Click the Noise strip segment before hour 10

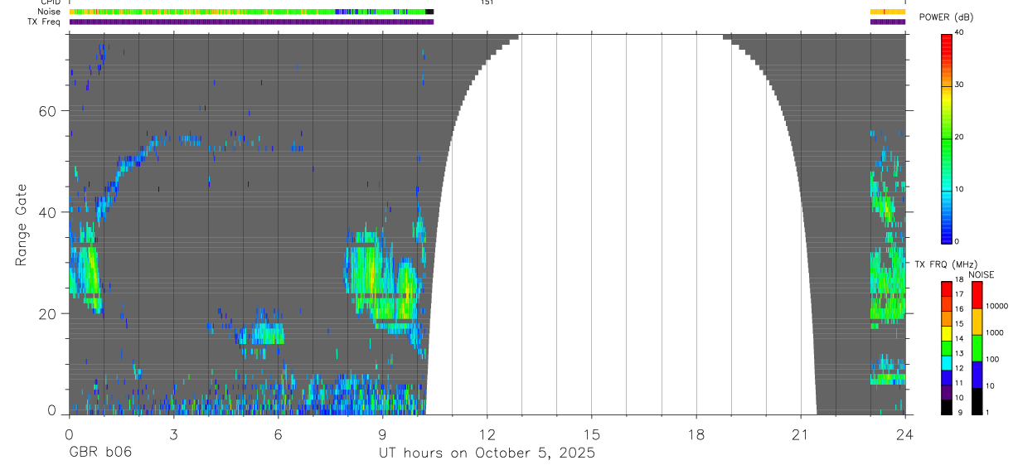[x=251, y=12]
